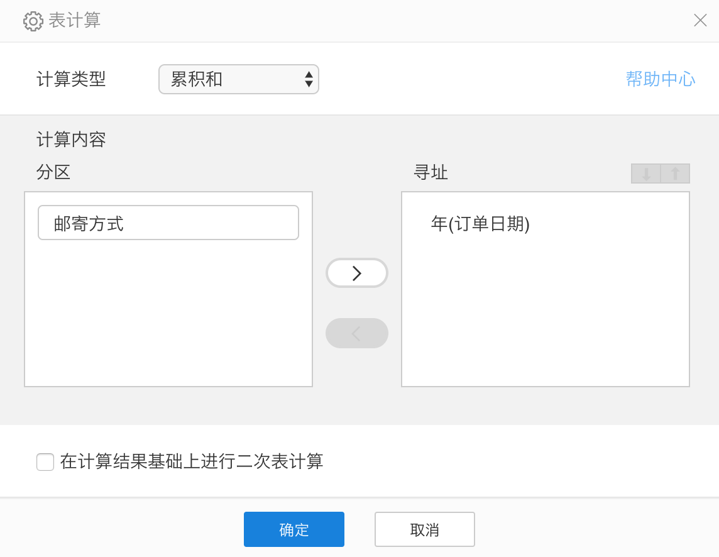The image size is (719, 557).
Task: Click the move-up arrow above 寻址 list
Action: click(675, 174)
